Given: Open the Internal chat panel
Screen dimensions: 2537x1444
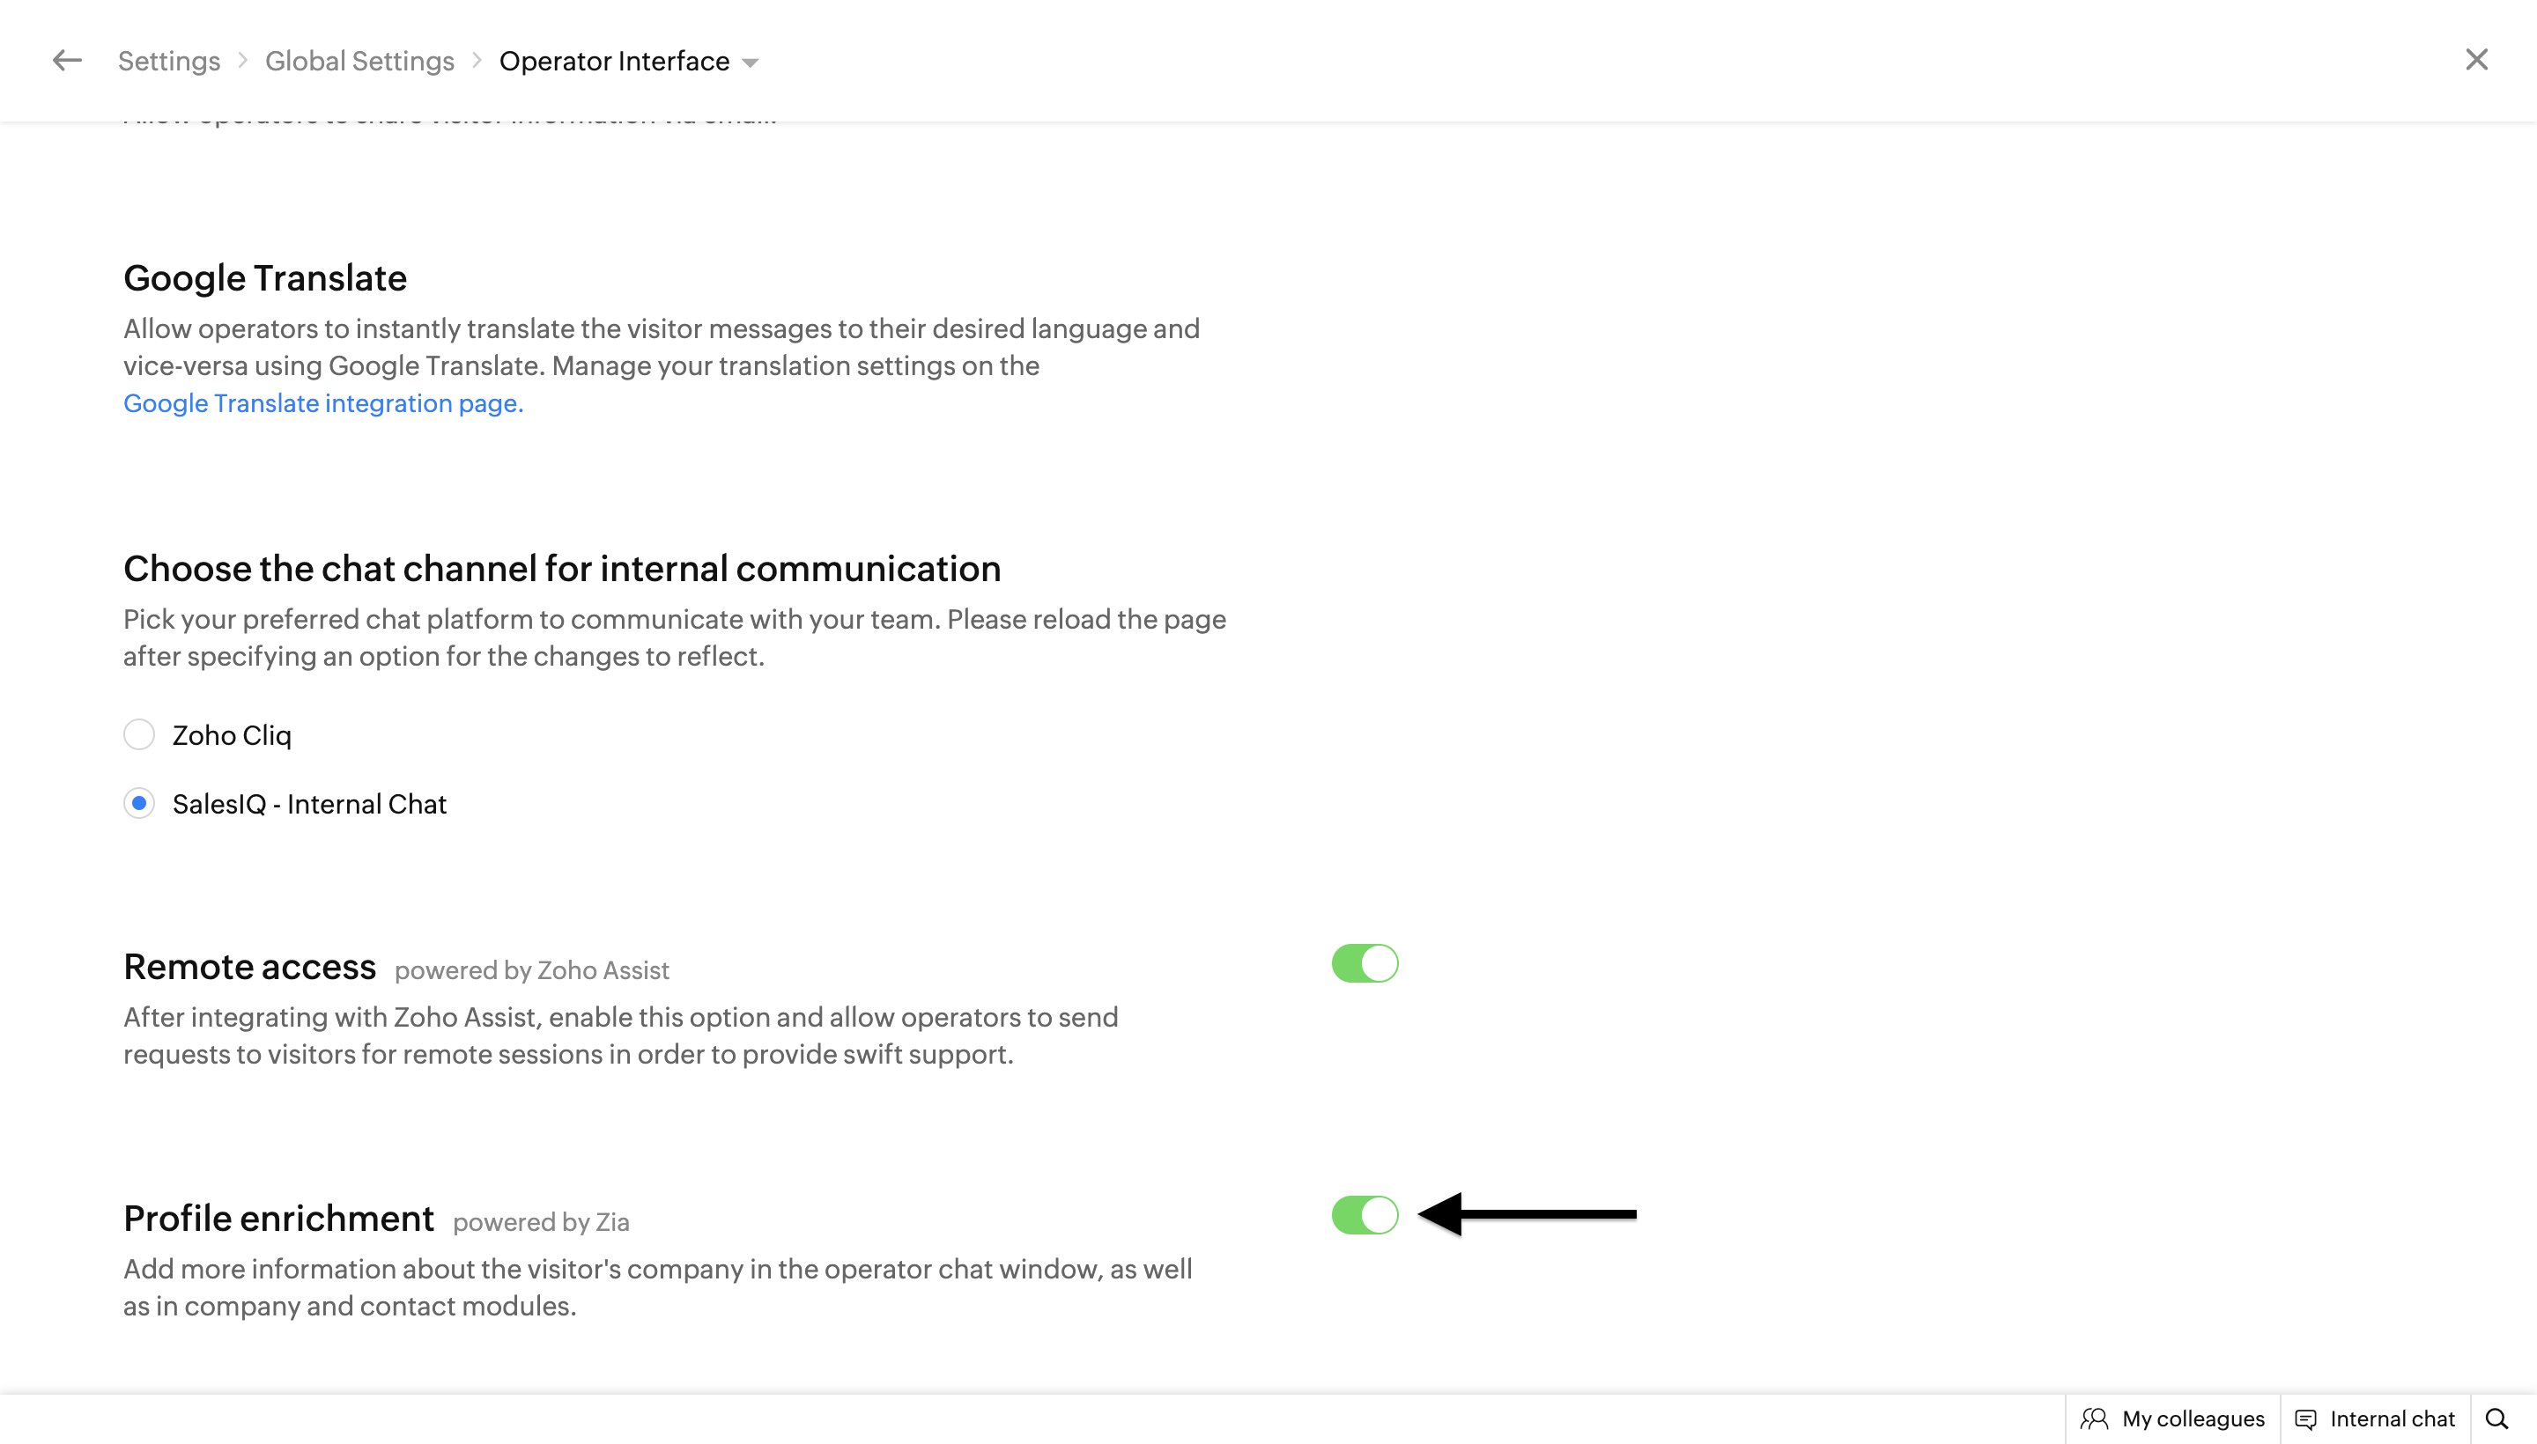Looking at the screenshot, I should tap(2391, 1418).
